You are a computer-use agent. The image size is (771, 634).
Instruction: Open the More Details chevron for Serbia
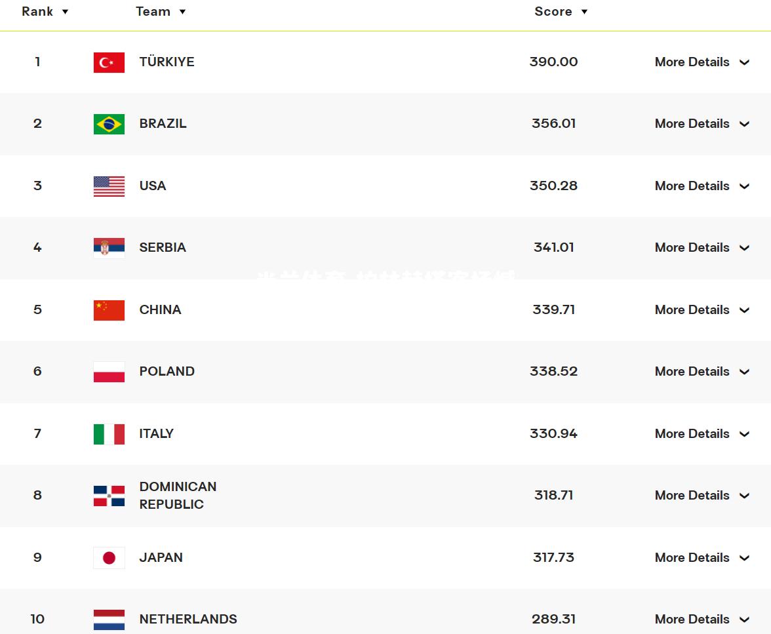pos(745,247)
